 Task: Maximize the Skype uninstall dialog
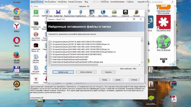point(134,19)
